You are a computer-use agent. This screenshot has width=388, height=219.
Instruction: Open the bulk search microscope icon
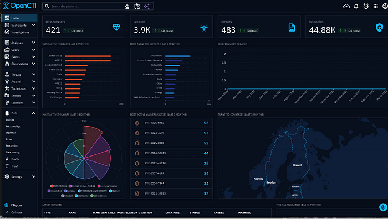click(127, 6)
